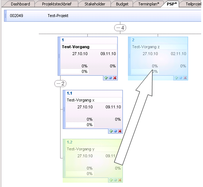Click the card number 1.2 label

(x=70, y=142)
